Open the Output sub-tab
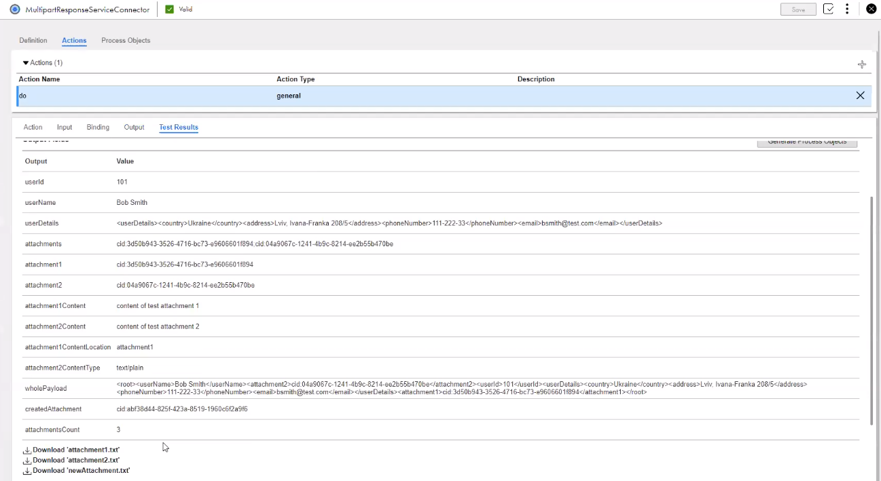 click(x=134, y=128)
